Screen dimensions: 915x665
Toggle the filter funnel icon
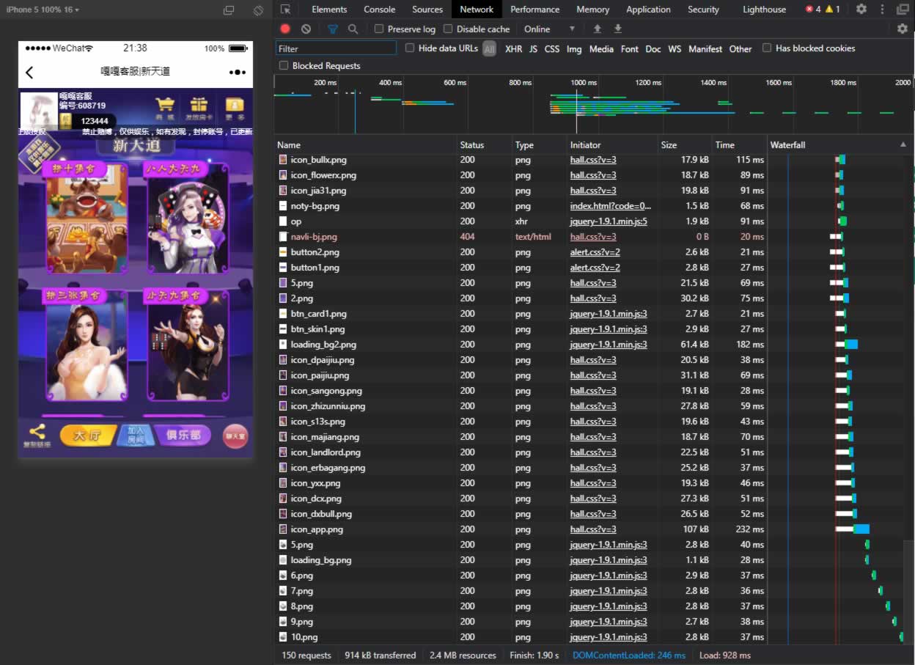coord(333,29)
